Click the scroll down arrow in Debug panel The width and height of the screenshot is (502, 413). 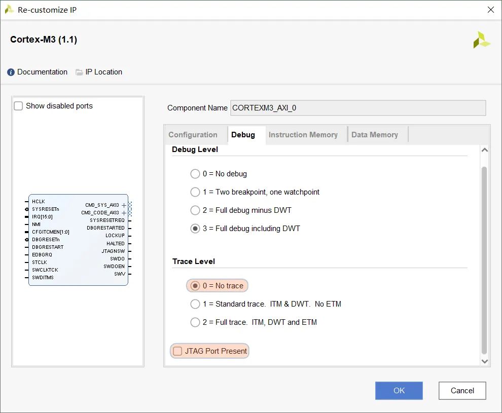point(484,361)
